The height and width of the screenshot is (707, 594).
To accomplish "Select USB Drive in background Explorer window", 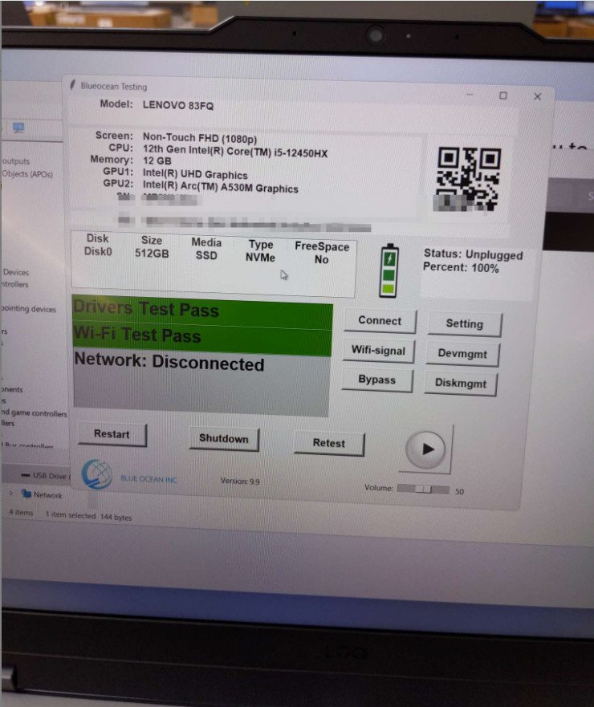I will [x=50, y=476].
